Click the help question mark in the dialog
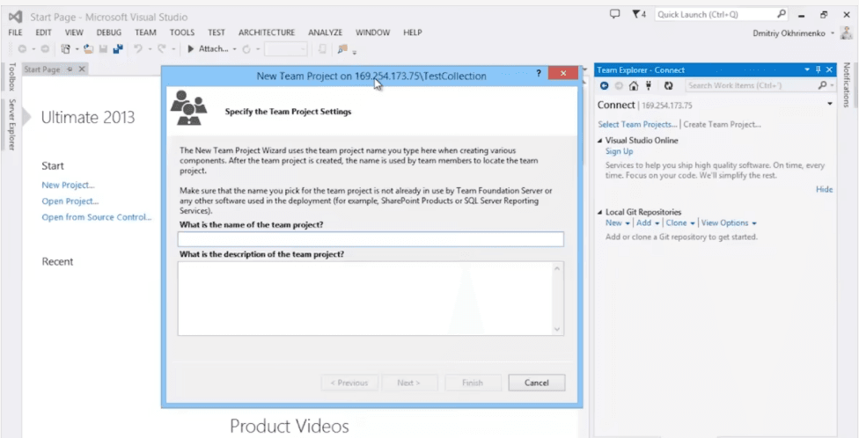This screenshot has width=859, height=438. (x=539, y=73)
